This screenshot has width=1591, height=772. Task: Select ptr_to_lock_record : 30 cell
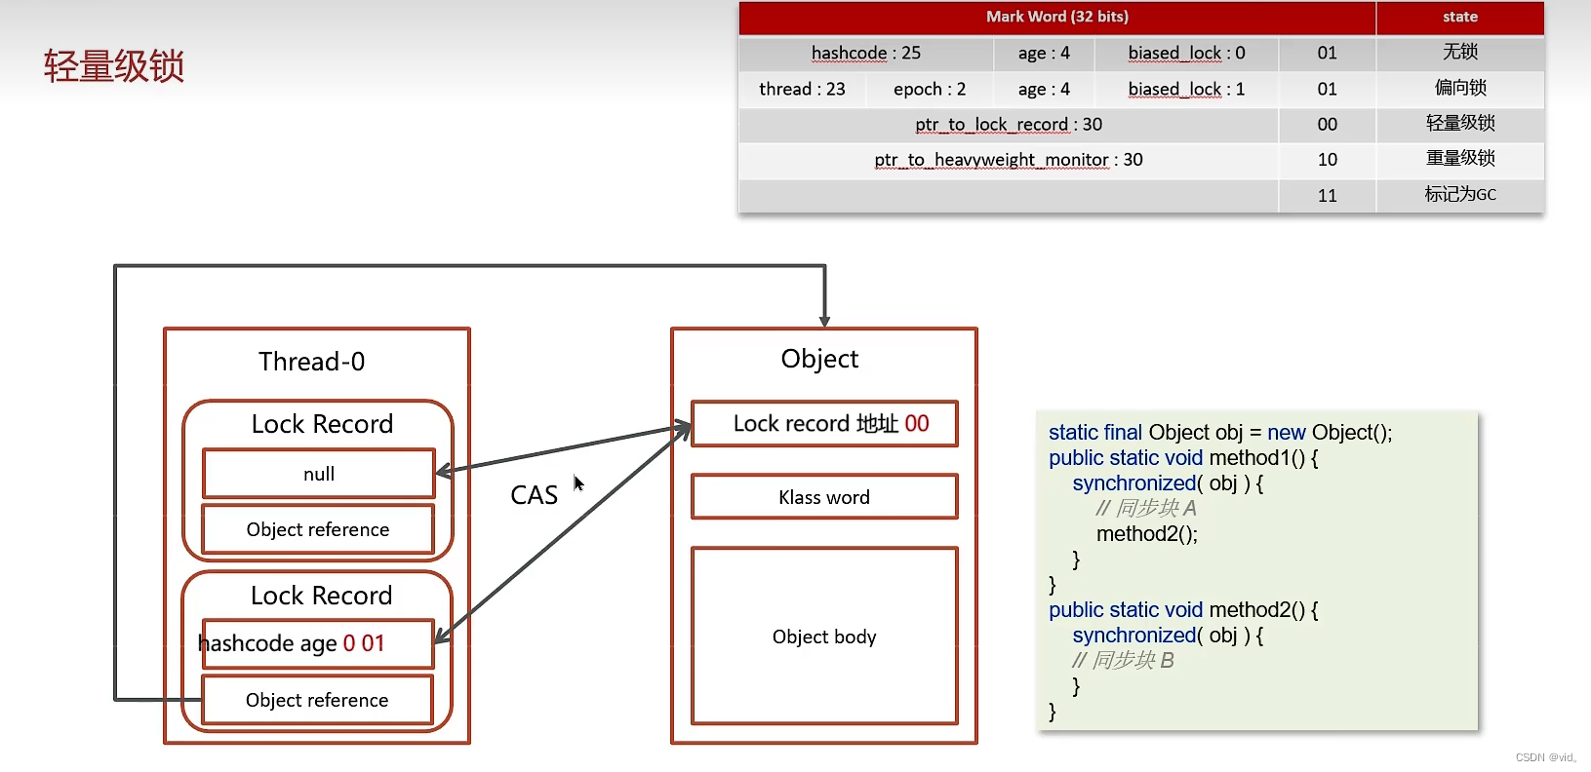(1009, 124)
